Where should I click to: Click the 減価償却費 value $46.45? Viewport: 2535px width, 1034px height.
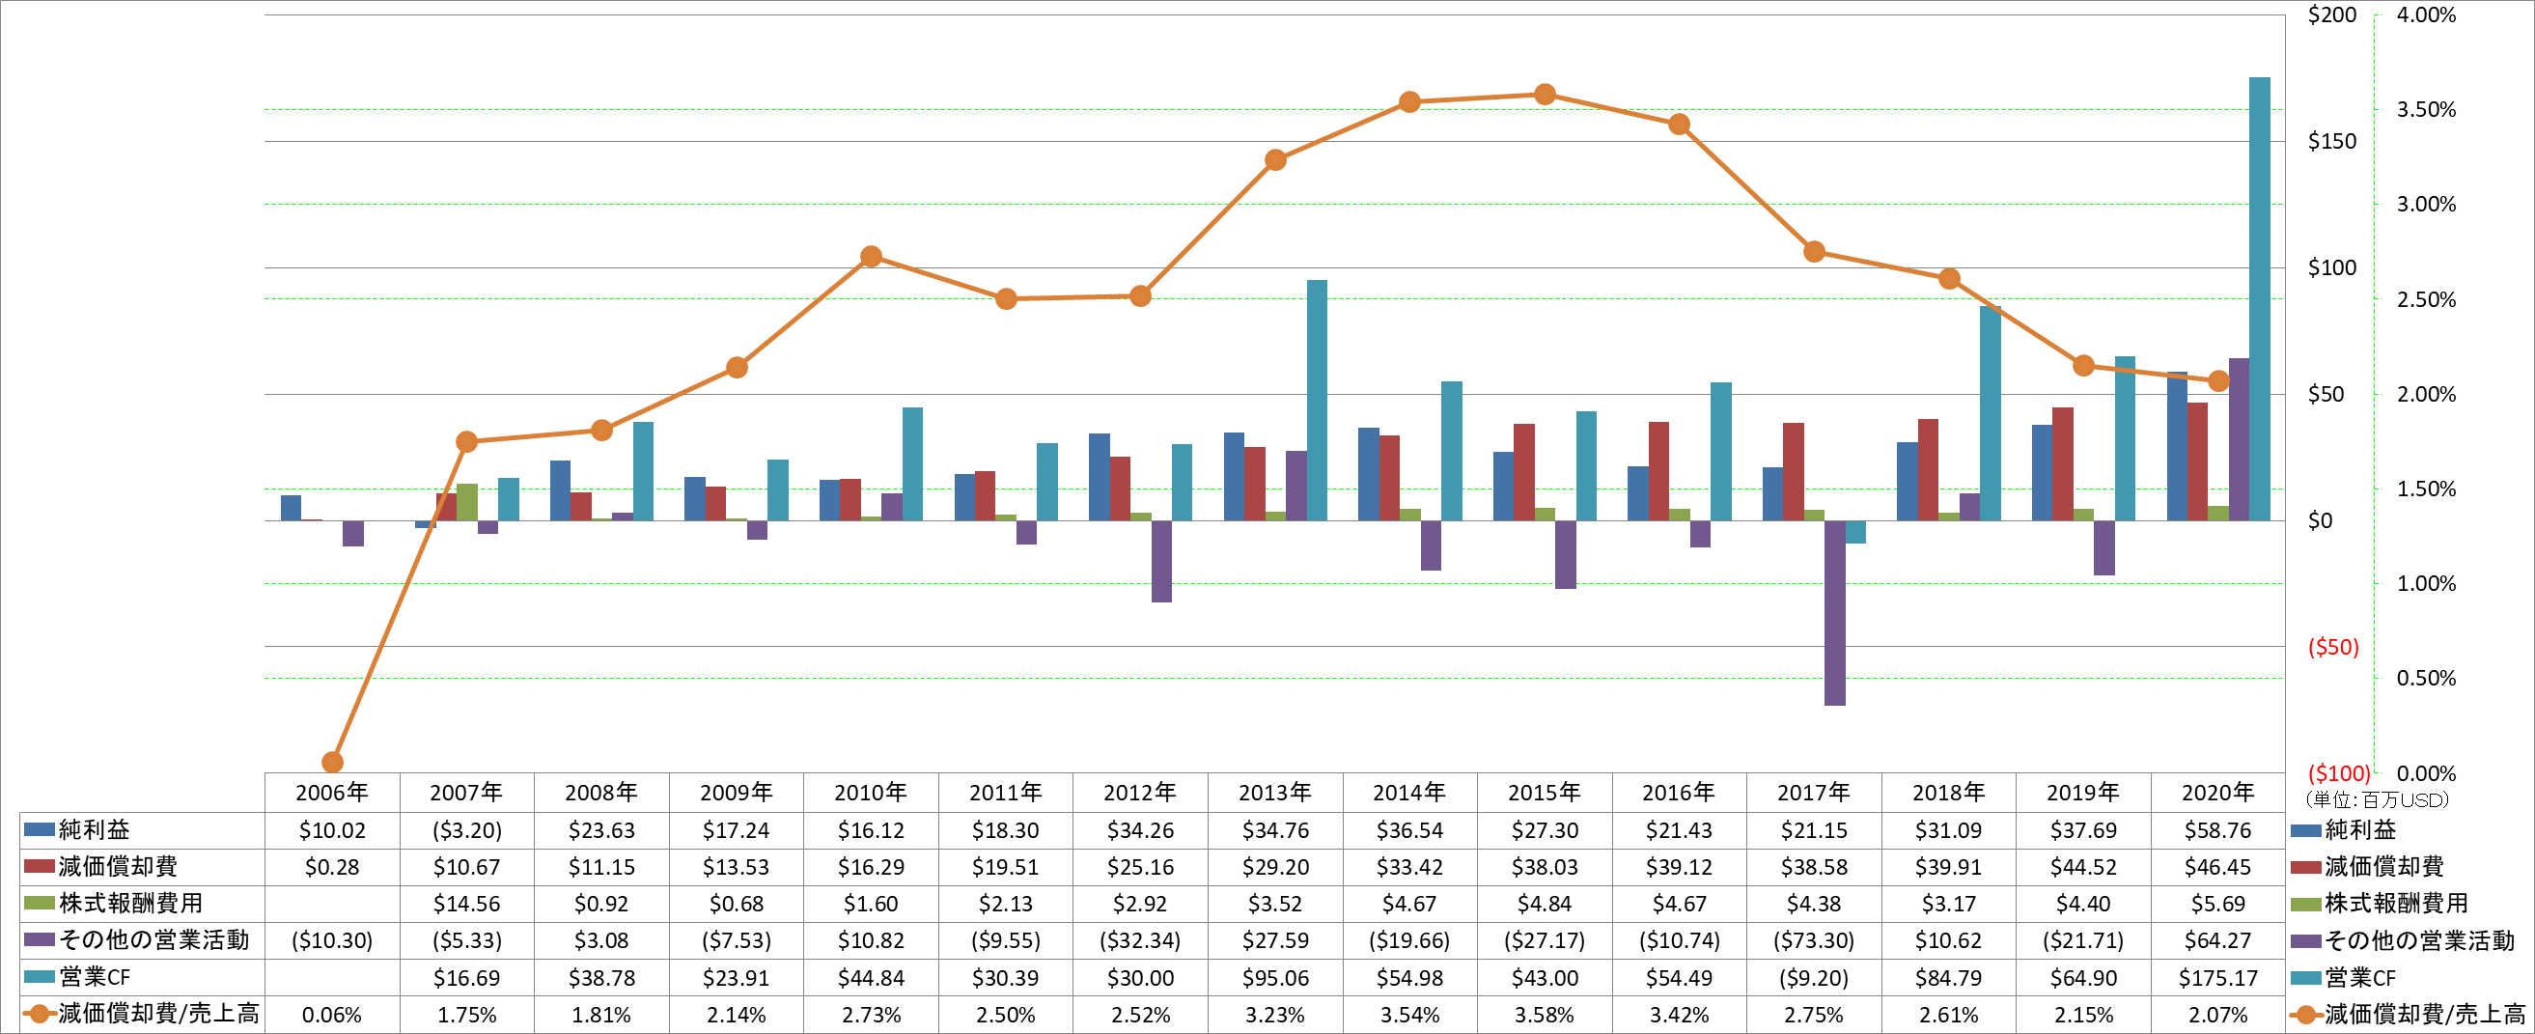[2218, 867]
